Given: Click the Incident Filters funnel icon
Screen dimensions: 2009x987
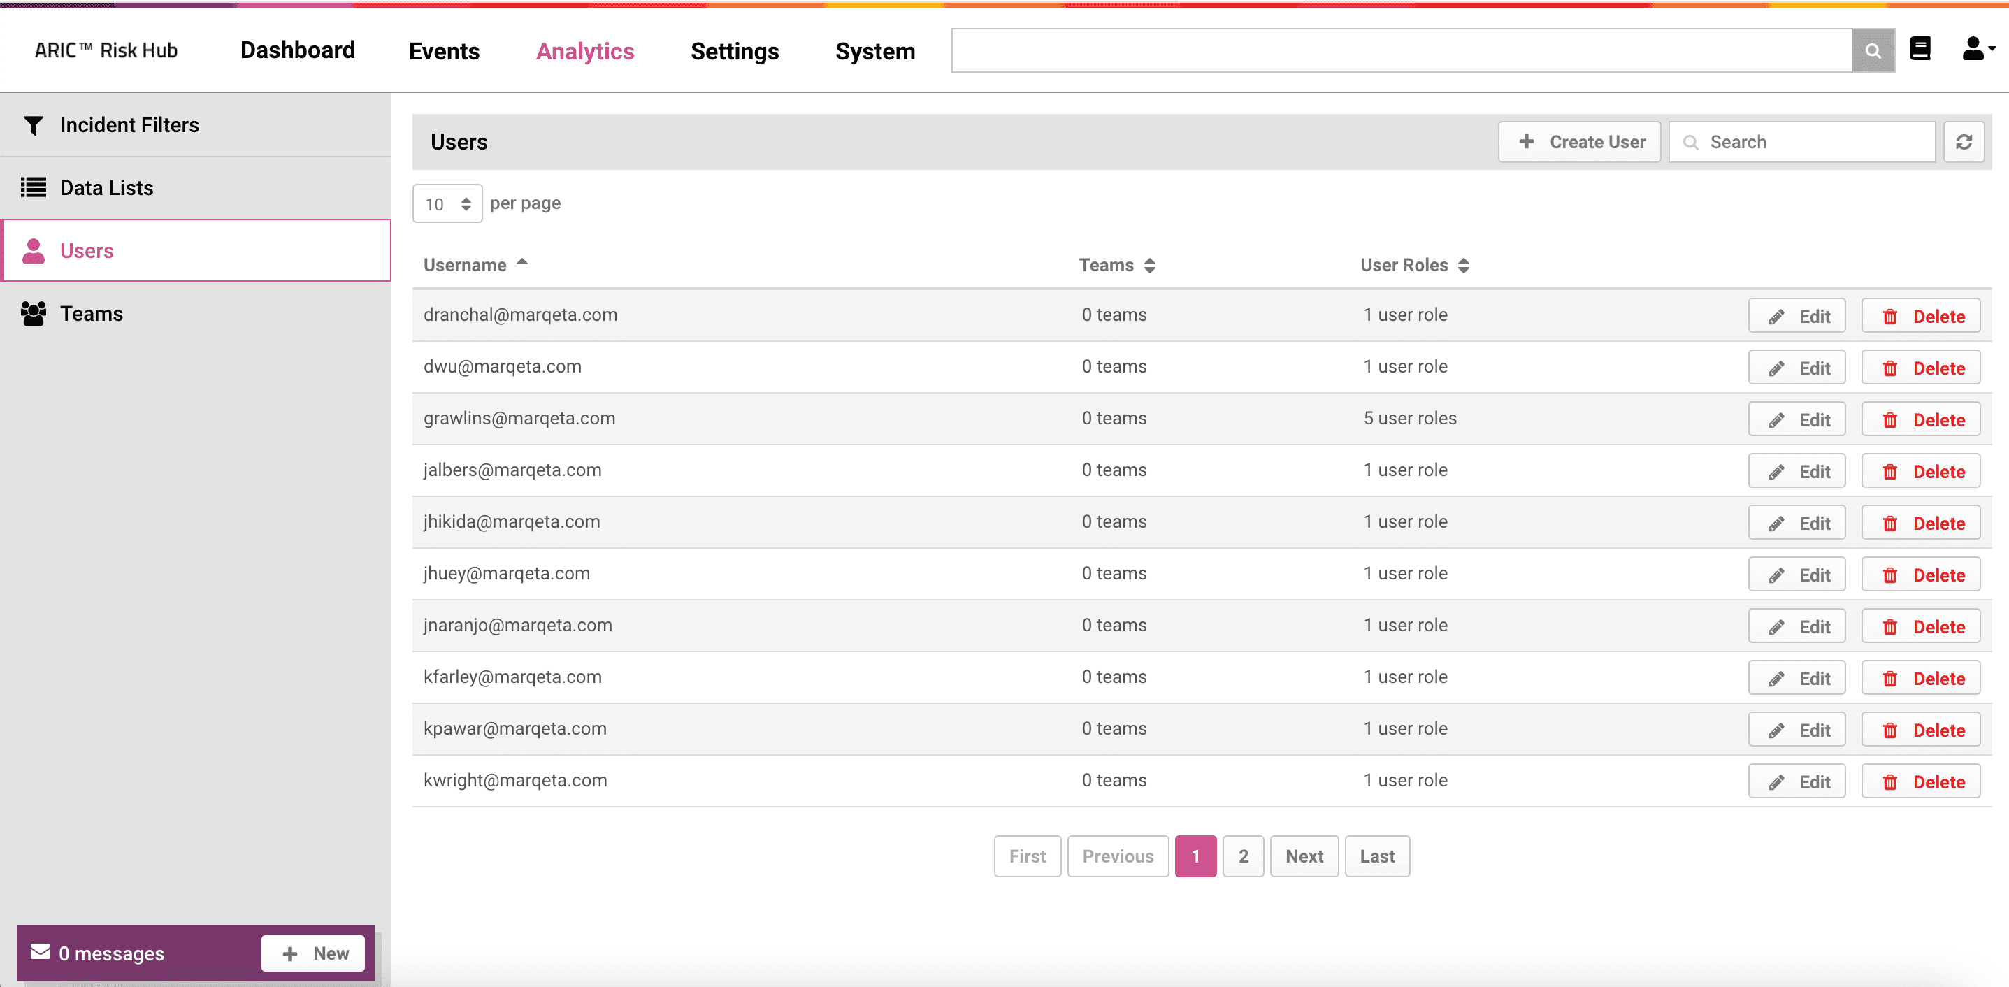Looking at the screenshot, I should (x=34, y=126).
